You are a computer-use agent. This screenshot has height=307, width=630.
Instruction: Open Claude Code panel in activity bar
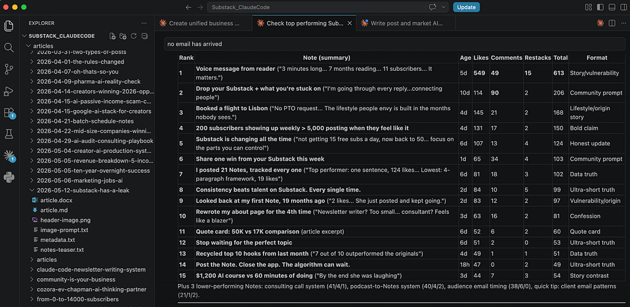9,156
